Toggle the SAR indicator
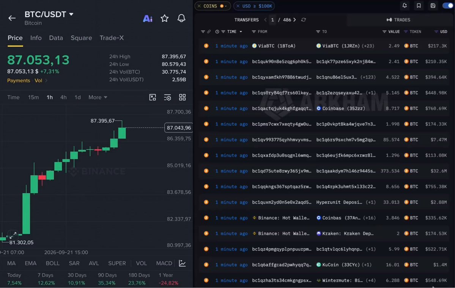The height and width of the screenshot is (288, 455). tap(74, 263)
